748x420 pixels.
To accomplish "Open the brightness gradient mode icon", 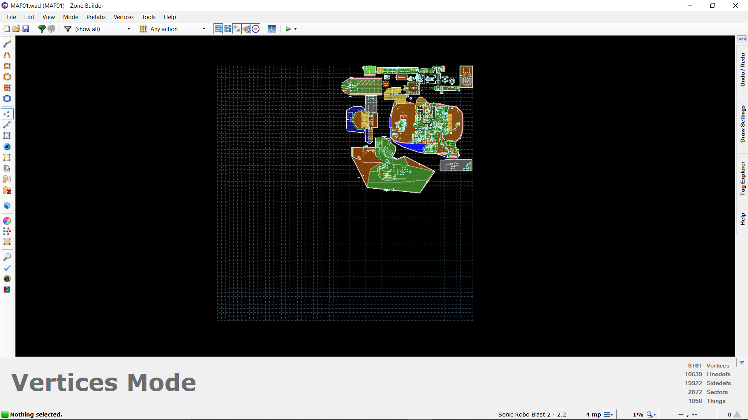I will [7, 168].
